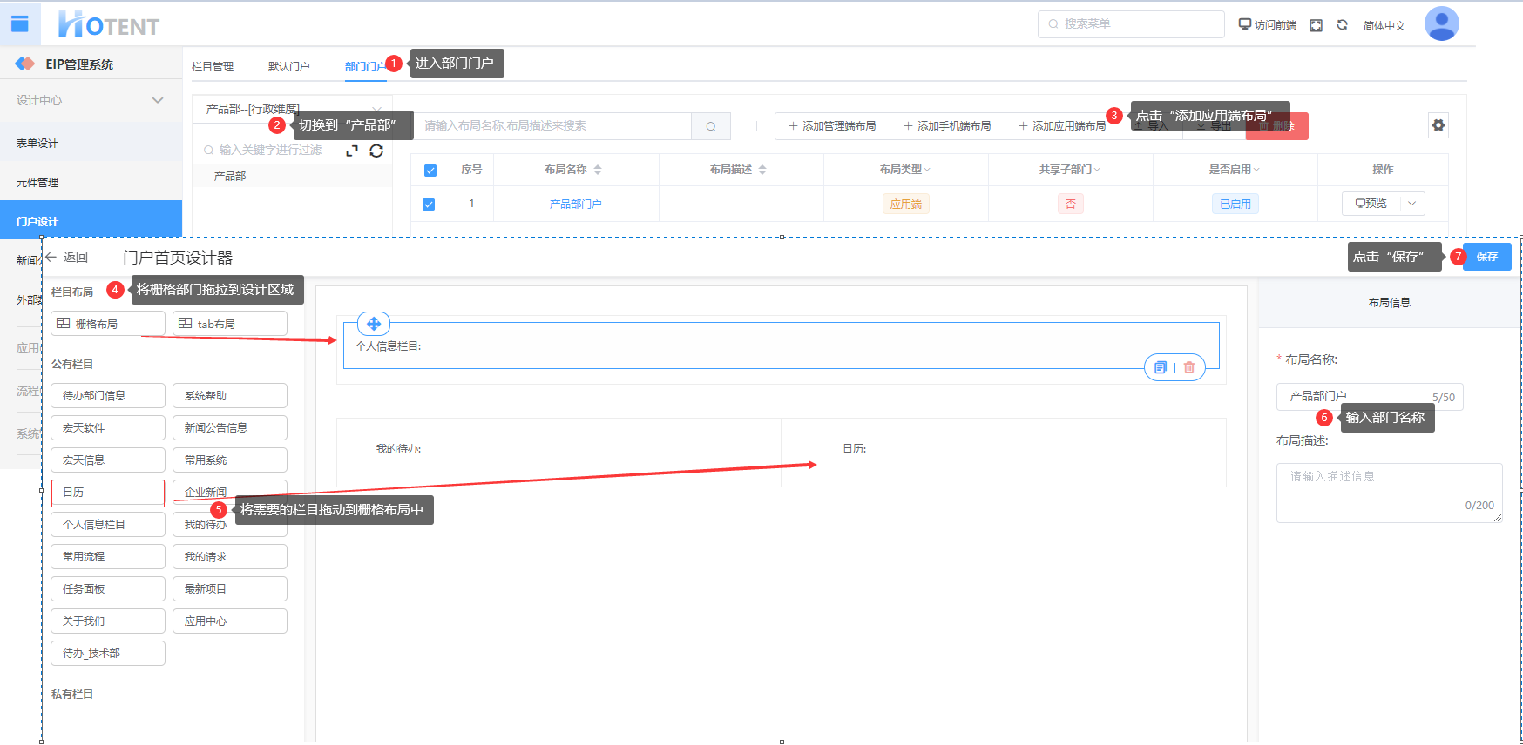Expand the department tree with the expand icon
The image size is (1523, 745).
pyautogui.click(x=352, y=151)
